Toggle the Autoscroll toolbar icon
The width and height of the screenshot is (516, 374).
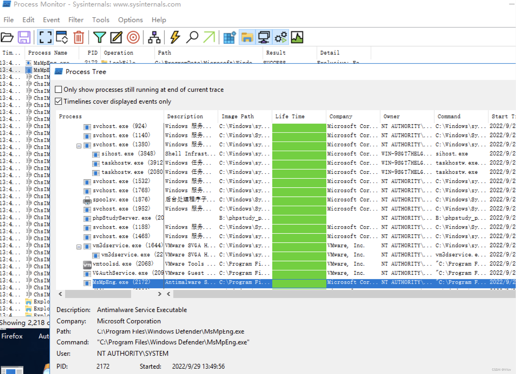pos(62,37)
